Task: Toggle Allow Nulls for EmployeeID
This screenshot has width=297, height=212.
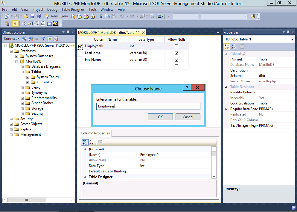Action: pos(176,46)
